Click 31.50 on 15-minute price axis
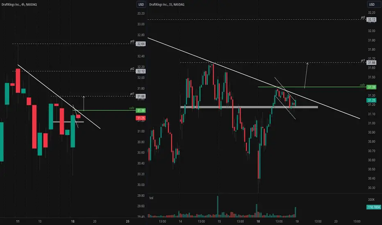 tap(371, 77)
